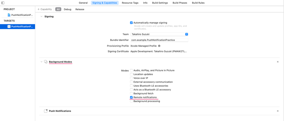Collapse the Background Modes section
This screenshot has width=284, height=121.
[41, 62]
